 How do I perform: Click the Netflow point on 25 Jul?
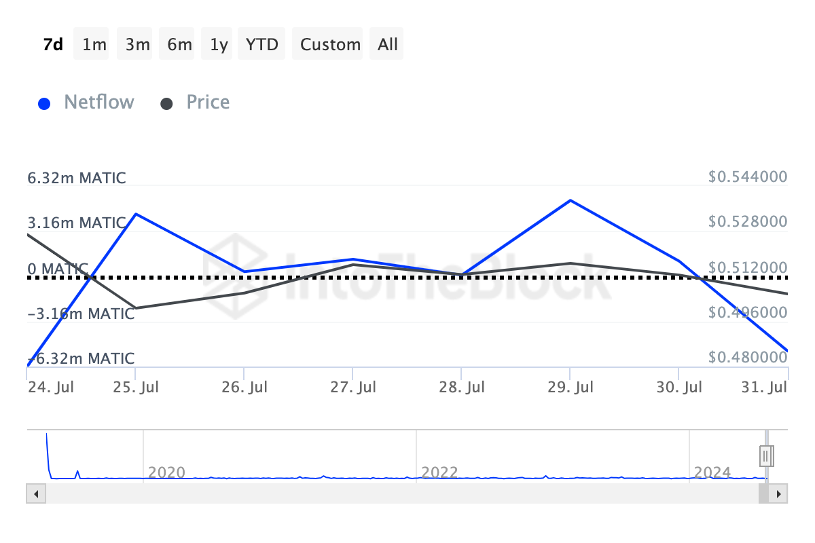pos(136,214)
